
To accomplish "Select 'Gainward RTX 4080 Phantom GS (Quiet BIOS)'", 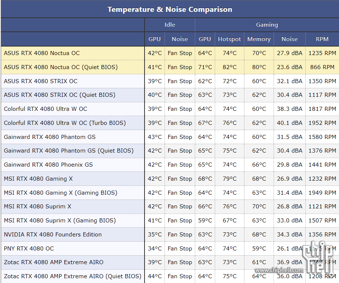I will (69, 151).
